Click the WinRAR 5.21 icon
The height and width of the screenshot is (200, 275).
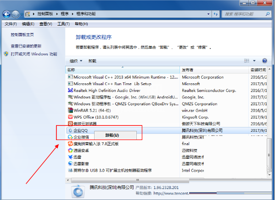click(x=70, y=110)
